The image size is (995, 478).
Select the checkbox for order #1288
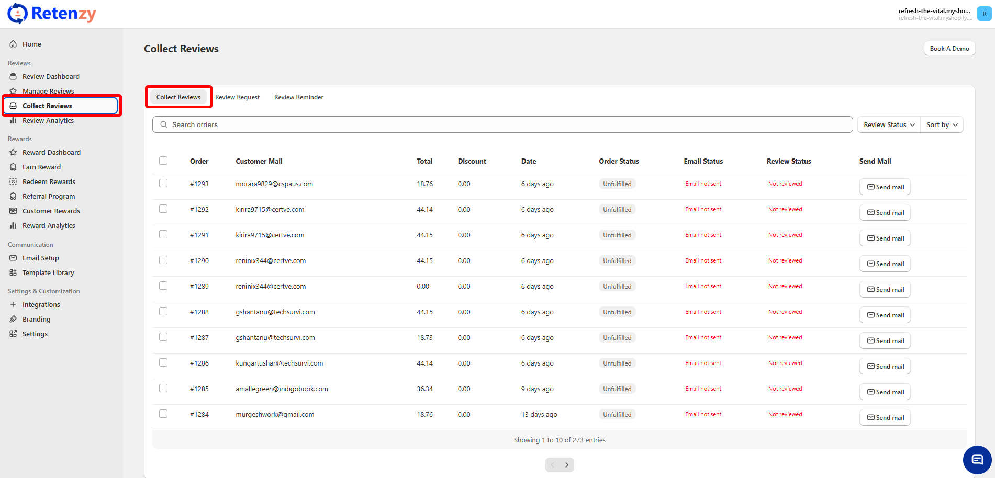pyautogui.click(x=163, y=311)
